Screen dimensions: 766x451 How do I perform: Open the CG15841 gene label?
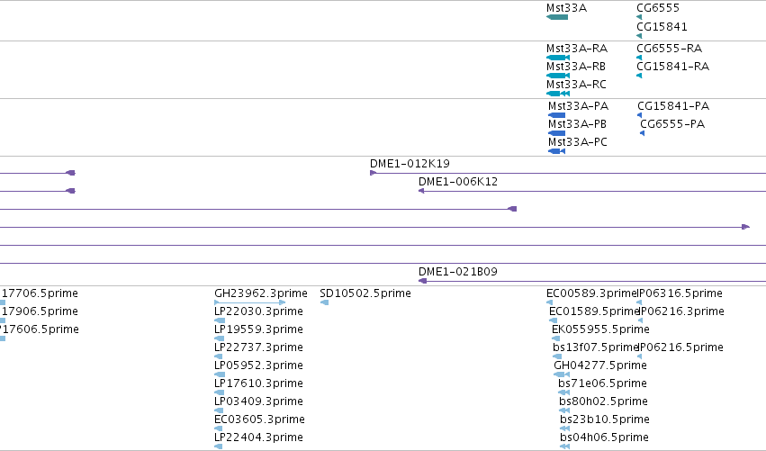[x=662, y=26]
